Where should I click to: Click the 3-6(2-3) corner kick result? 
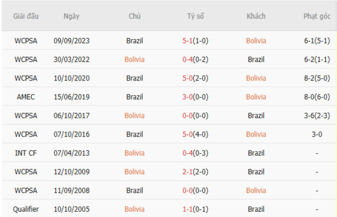pos(317,115)
